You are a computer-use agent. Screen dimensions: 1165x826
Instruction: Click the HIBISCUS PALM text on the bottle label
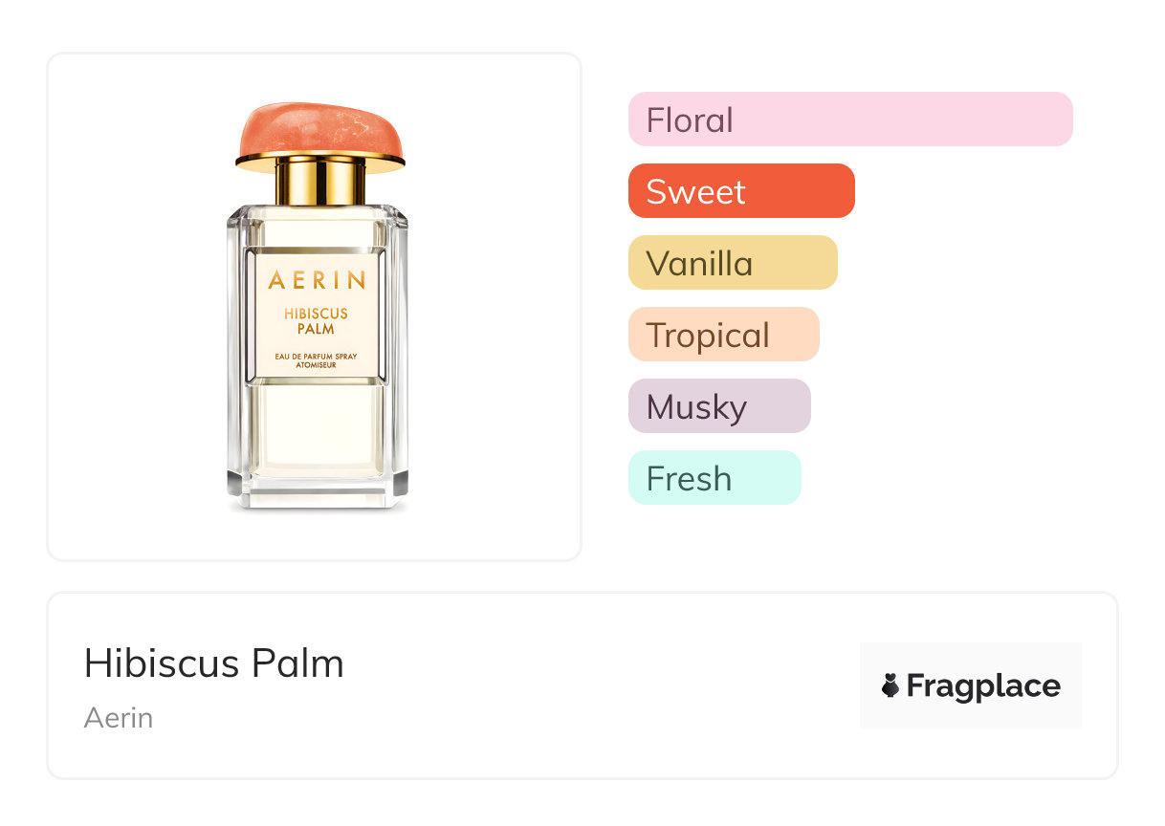pyautogui.click(x=316, y=320)
